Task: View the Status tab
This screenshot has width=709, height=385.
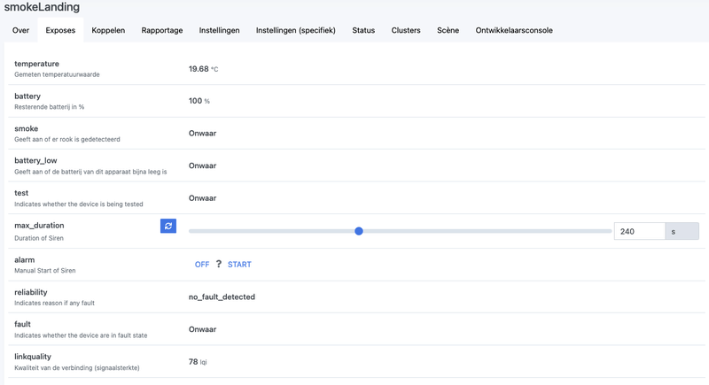Action: pos(363,30)
